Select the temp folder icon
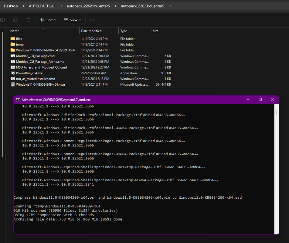This screenshot has width=289, height=243. [x=13, y=44]
